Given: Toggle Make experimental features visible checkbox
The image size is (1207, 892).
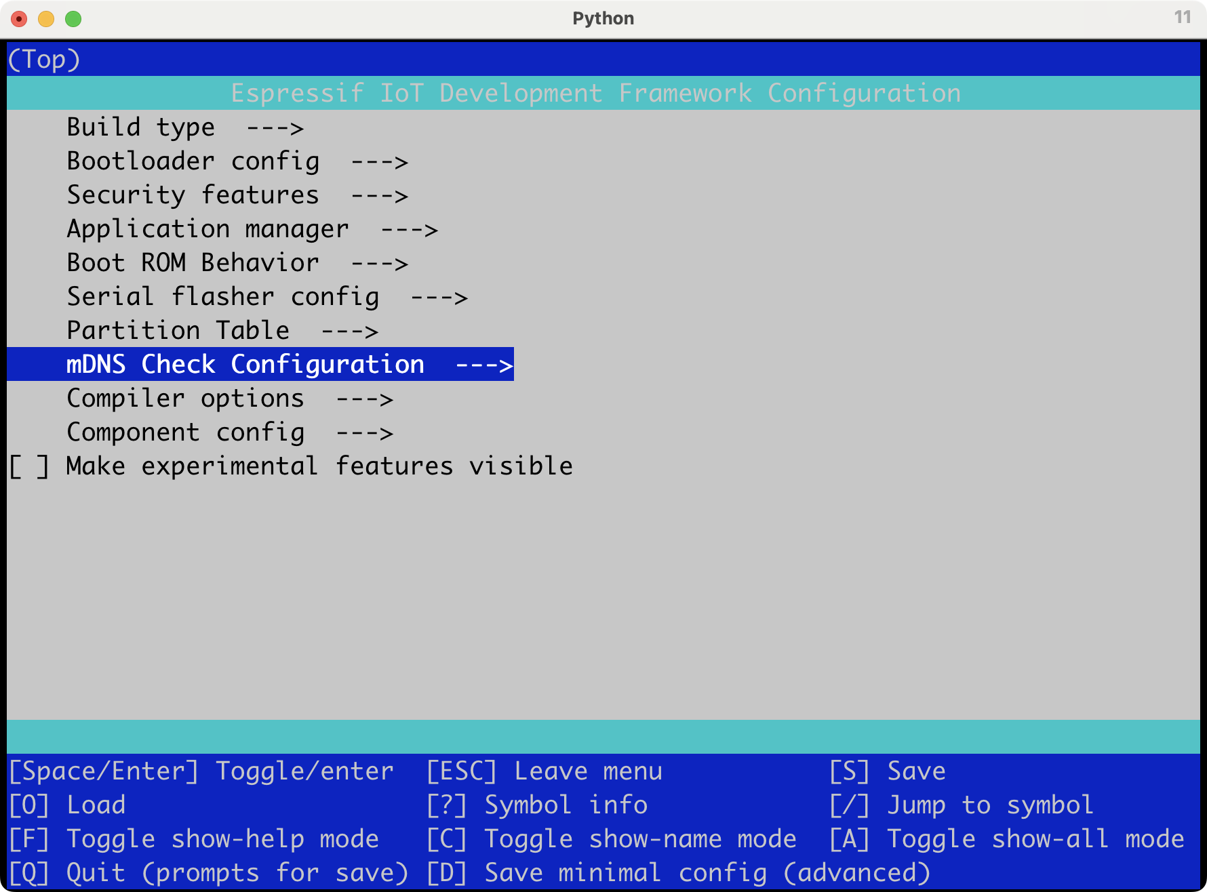Looking at the screenshot, I should (29, 466).
